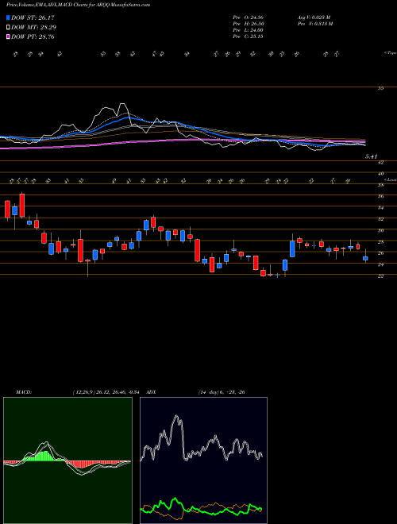
Task: Click the ADX (14 day) parameter values
Action: pyautogui.click(x=222, y=392)
